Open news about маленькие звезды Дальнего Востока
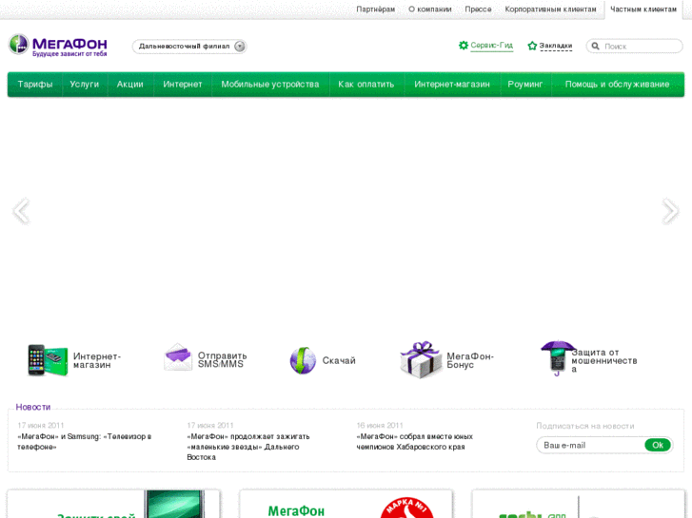 248,447
